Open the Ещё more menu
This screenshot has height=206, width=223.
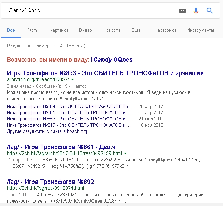[x=136, y=30]
